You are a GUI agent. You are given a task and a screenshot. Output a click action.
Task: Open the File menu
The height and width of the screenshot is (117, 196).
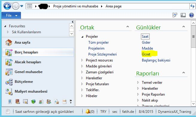pyautogui.click(x=11, y=15)
